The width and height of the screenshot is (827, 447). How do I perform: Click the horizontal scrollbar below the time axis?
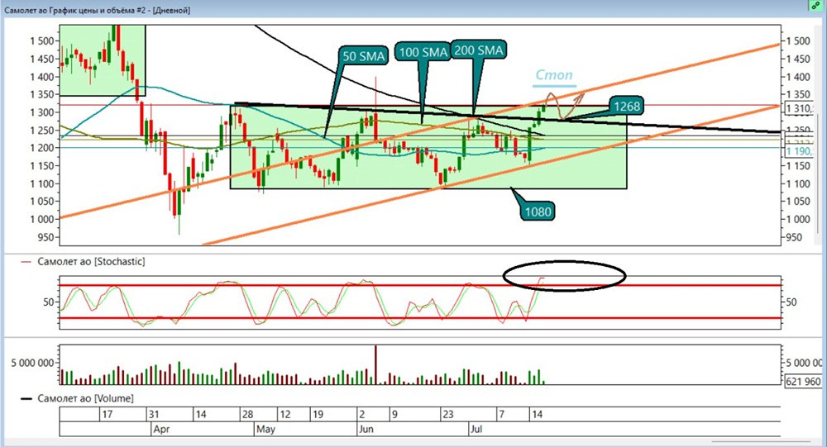(x=760, y=441)
